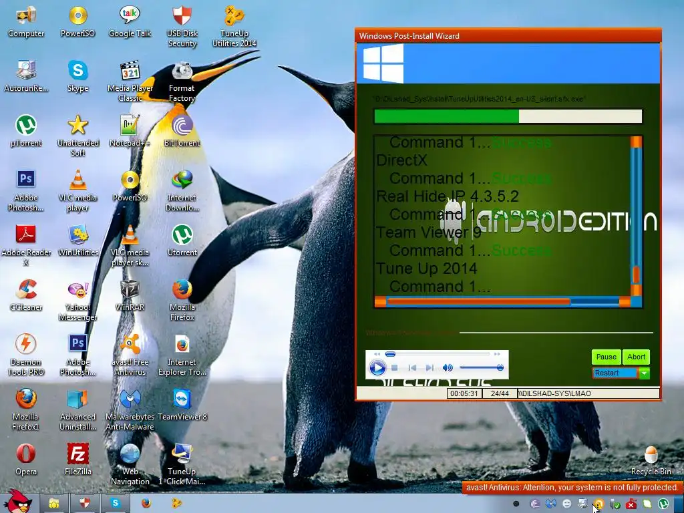Open the Adobe Reader X shortcut
684x513 pixels.
click(x=26, y=246)
